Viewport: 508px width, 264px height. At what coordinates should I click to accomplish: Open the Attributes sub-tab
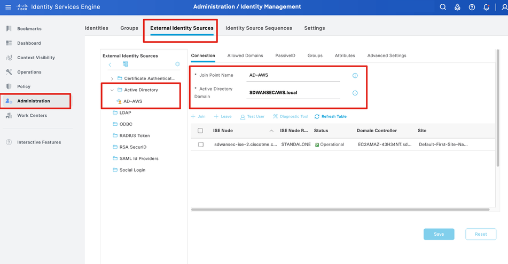click(x=345, y=55)
